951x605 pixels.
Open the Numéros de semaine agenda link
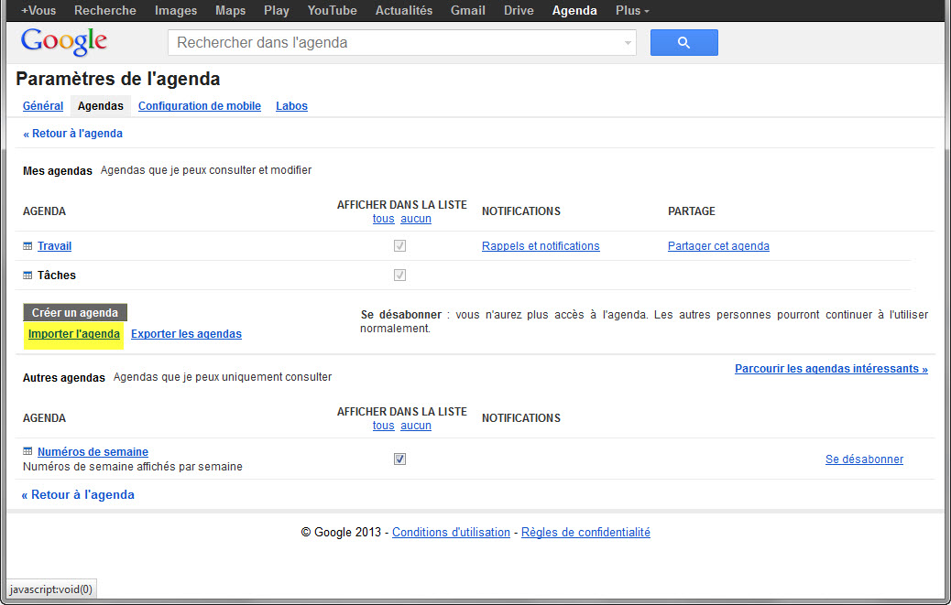tap(93, 452)
